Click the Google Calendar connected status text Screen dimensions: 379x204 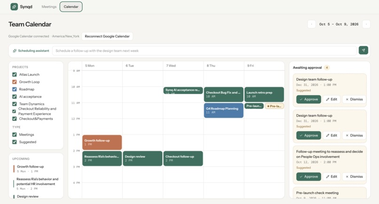point(29,36)
